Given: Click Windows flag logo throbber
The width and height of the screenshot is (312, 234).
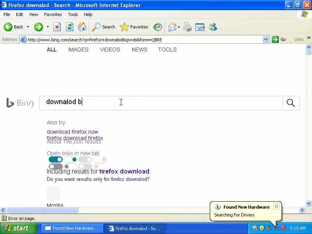Looking at the screenshot, I should tap(305, 14).
